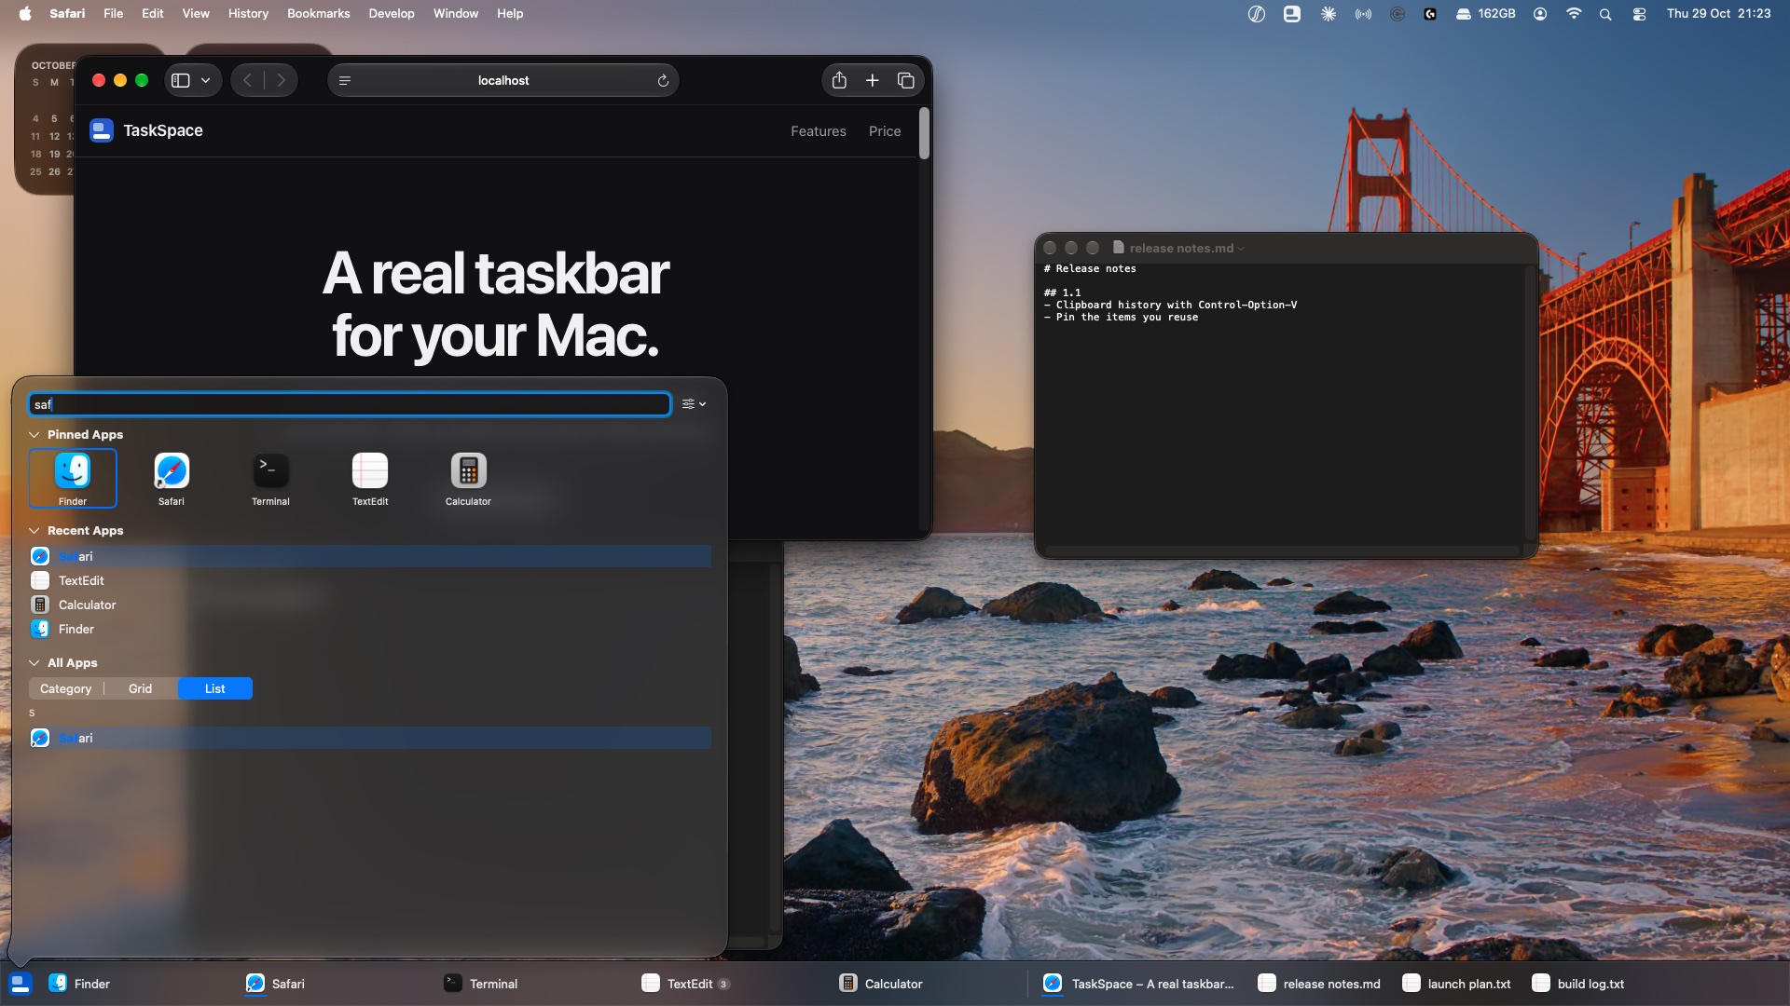1790x1006 pixels.
Task: Open Safari from Pinned Apps
Action: (172, 479)
